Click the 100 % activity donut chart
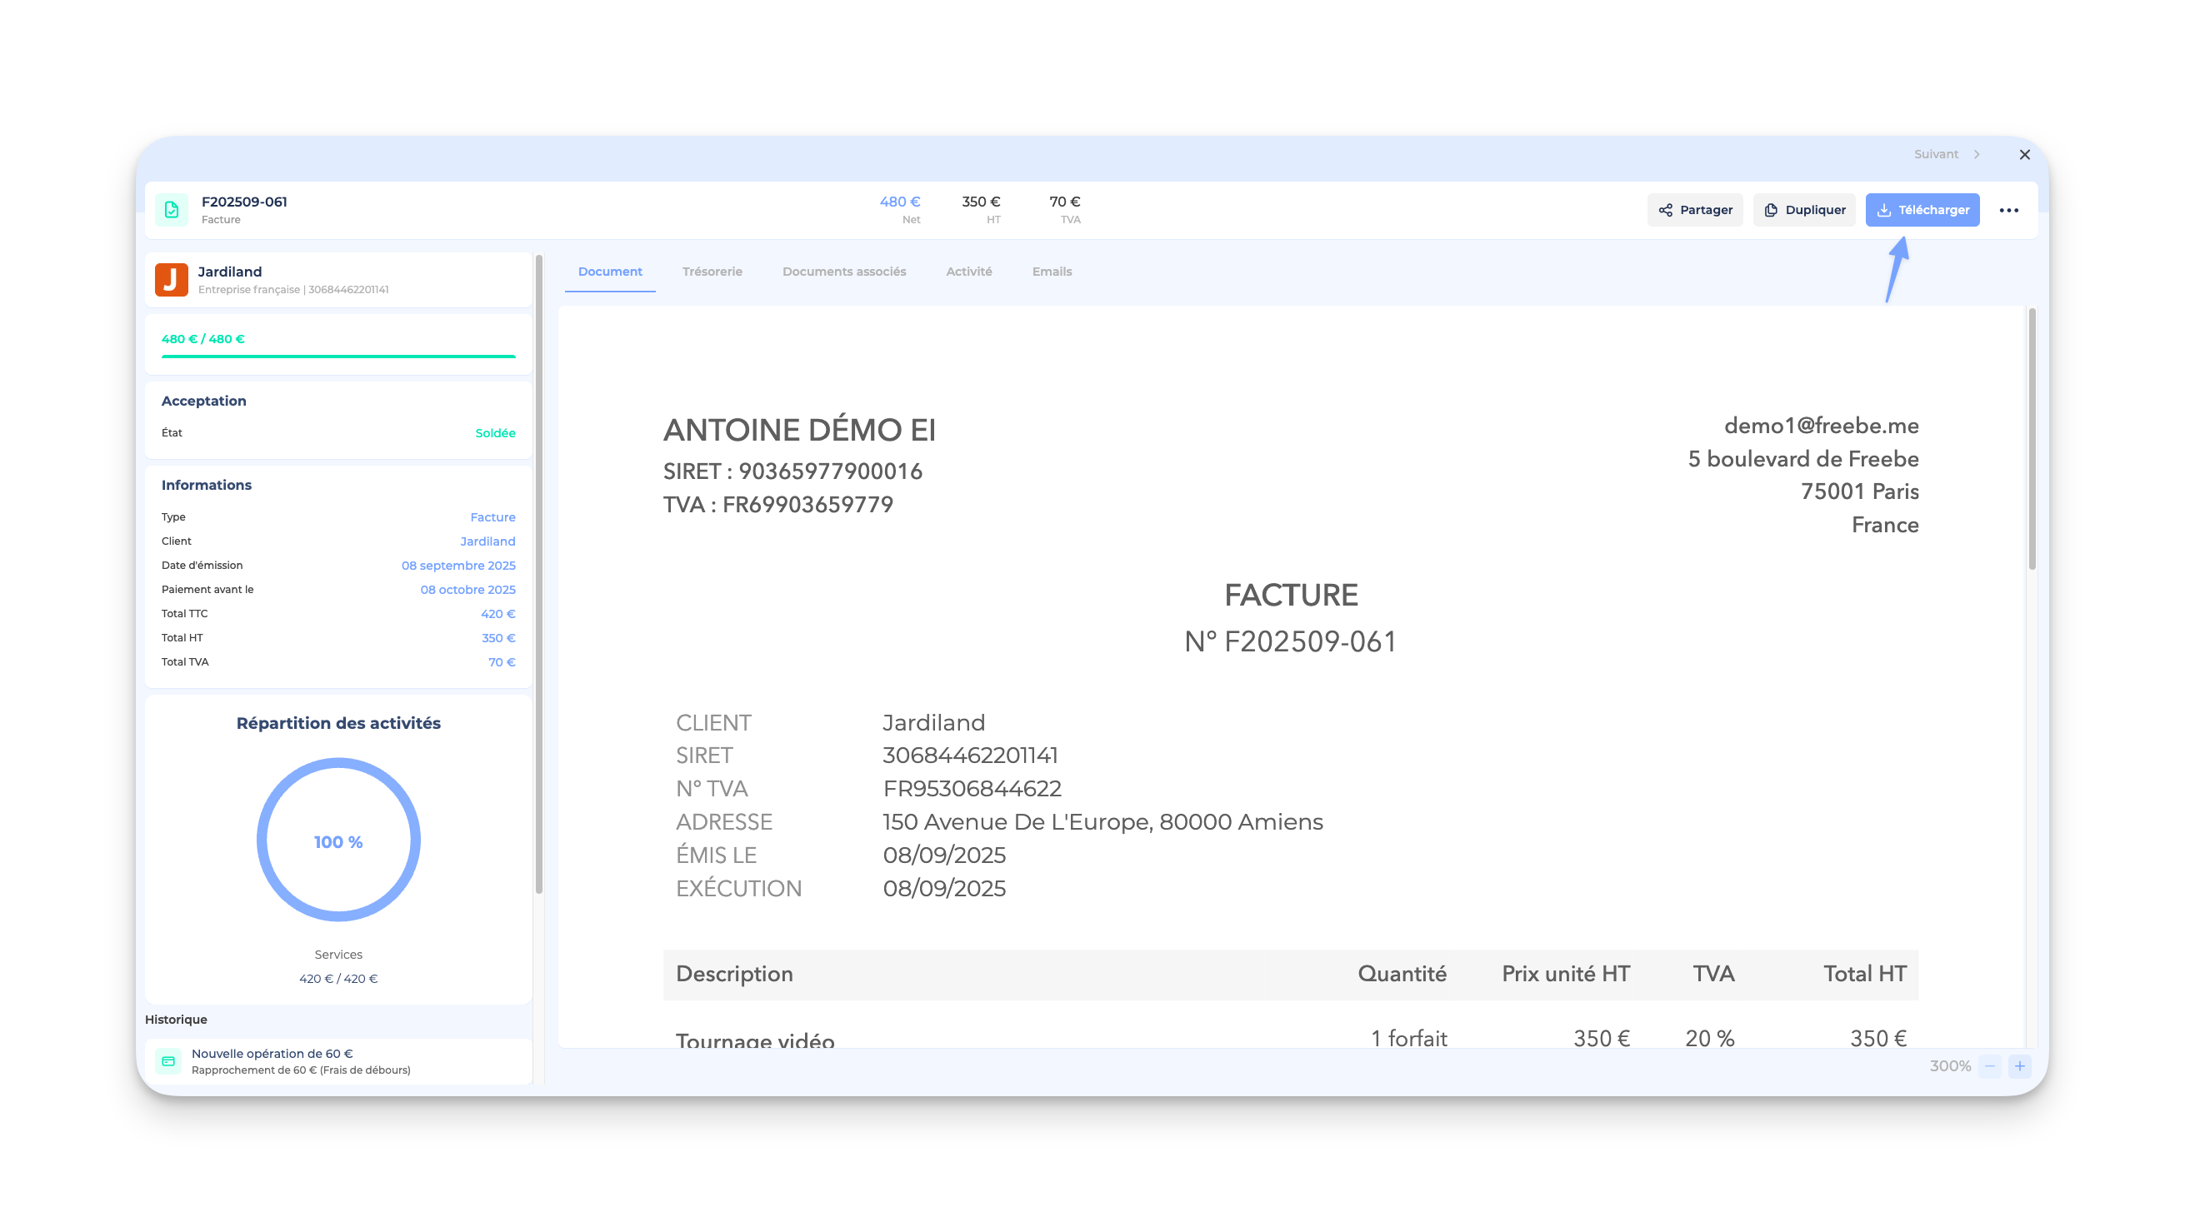Image resolution: width=2185 pixels, height=1232 pixels. click(x=337, y=840)
